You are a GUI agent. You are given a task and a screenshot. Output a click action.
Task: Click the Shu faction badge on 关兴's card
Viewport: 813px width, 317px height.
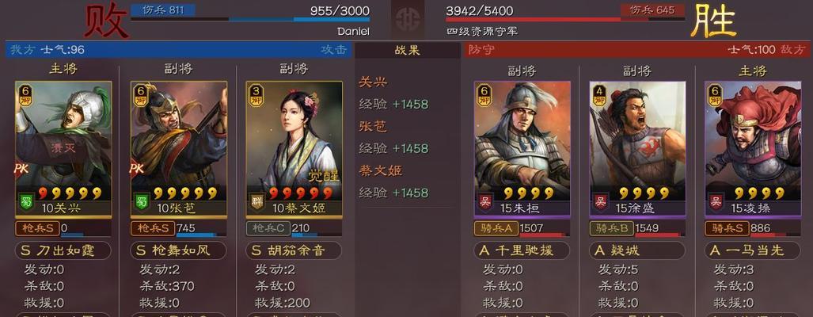[x=27, y=201]
